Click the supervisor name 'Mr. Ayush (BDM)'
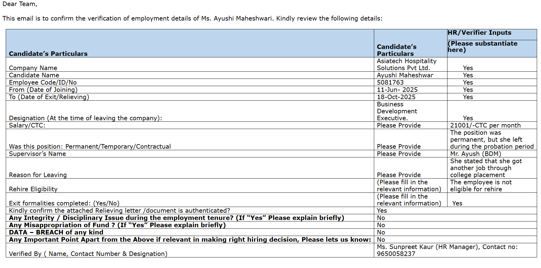Image resolution: width=541 pixels, height=268 pixels. [x=475, y=154]
